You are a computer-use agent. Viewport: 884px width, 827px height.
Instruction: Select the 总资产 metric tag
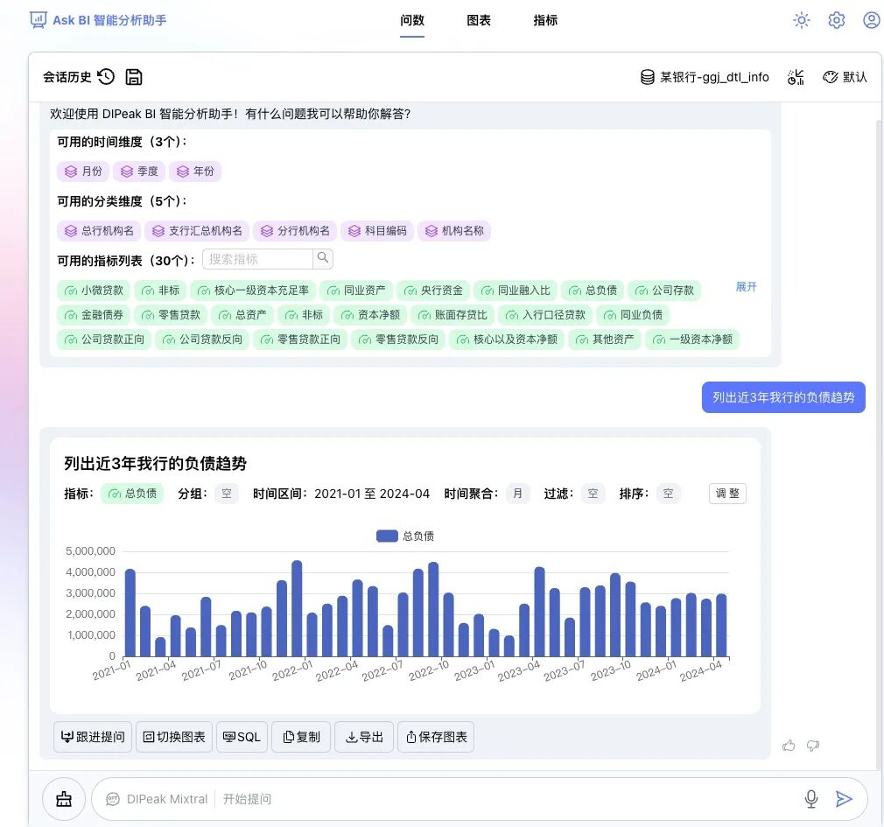click(242, 314)
